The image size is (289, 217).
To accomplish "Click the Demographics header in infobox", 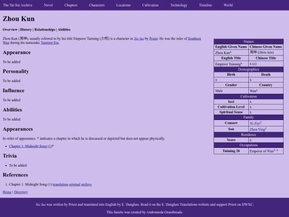I will (x=249, y=69).
